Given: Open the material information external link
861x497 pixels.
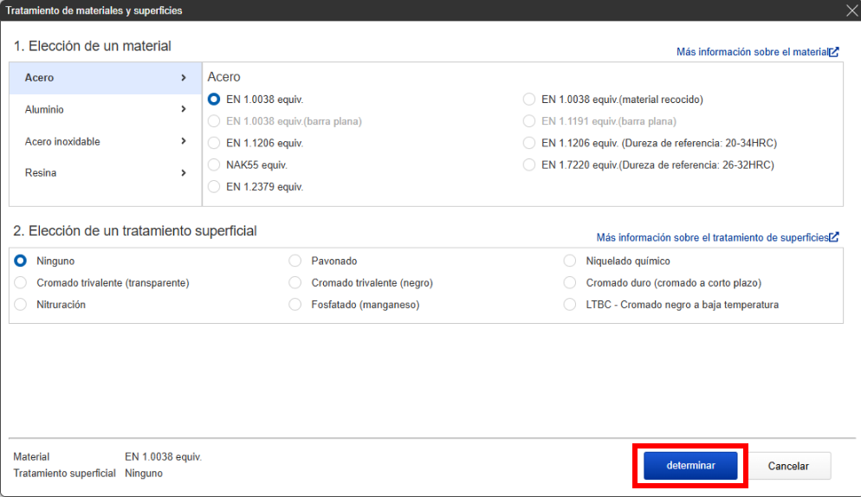Looking at the screenshot, I should pyautogui.click(x=756, y=52).
